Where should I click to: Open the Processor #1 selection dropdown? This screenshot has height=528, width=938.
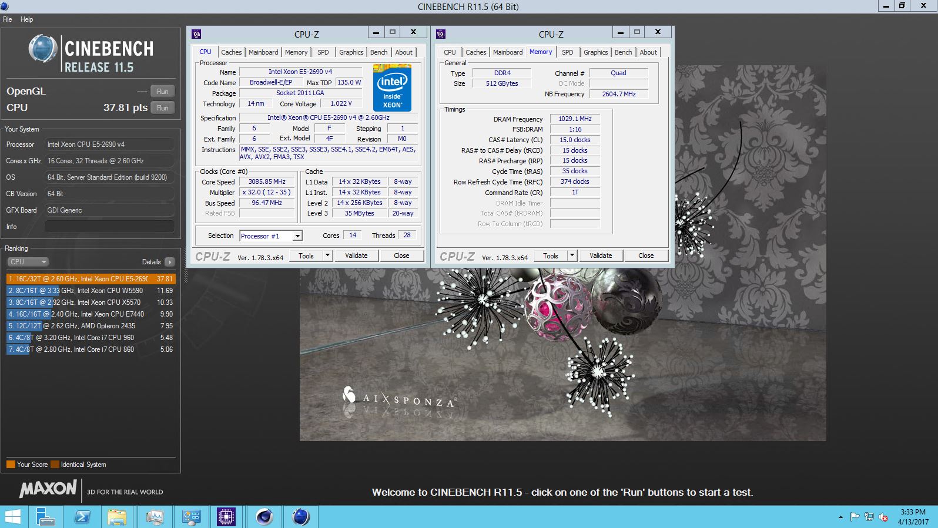point(271,236)
